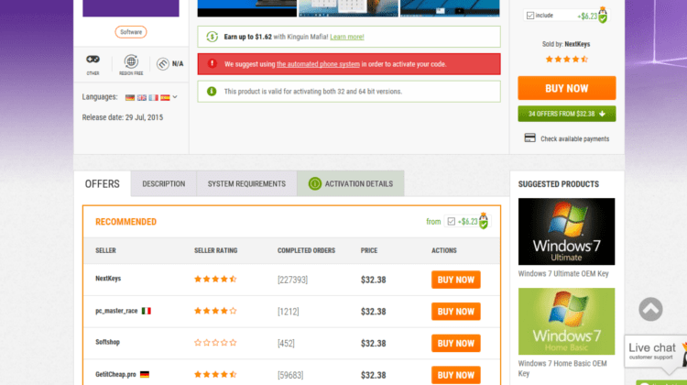687x385 pixels.
Task: Click pc_master_race seller name
Action: (116, 311)
